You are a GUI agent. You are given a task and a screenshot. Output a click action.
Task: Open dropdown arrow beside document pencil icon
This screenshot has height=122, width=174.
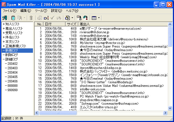[72, 18]
